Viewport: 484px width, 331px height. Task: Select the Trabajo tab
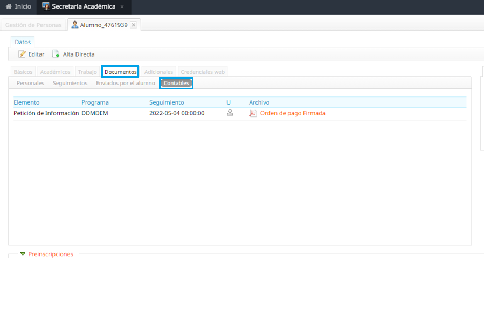[87, 72]
